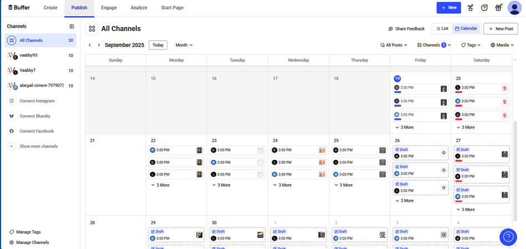The height and width of the screenshot is (249, 526).
Task: Click the Connect Instagram icon
Action: [x=12, y=101]
